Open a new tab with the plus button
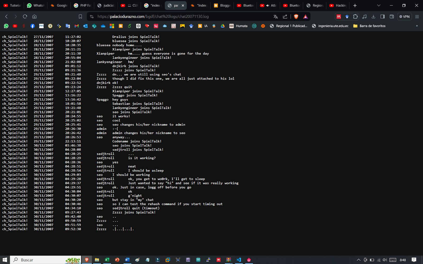The image size is (423, 264). pyautogui.click(x=355, y=5)
